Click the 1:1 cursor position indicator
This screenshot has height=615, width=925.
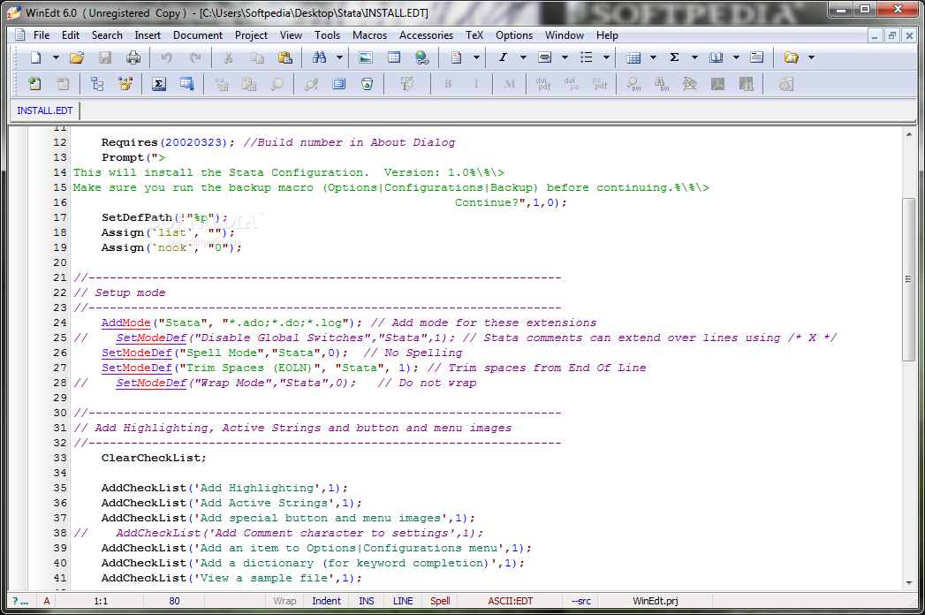click(101, 601)
